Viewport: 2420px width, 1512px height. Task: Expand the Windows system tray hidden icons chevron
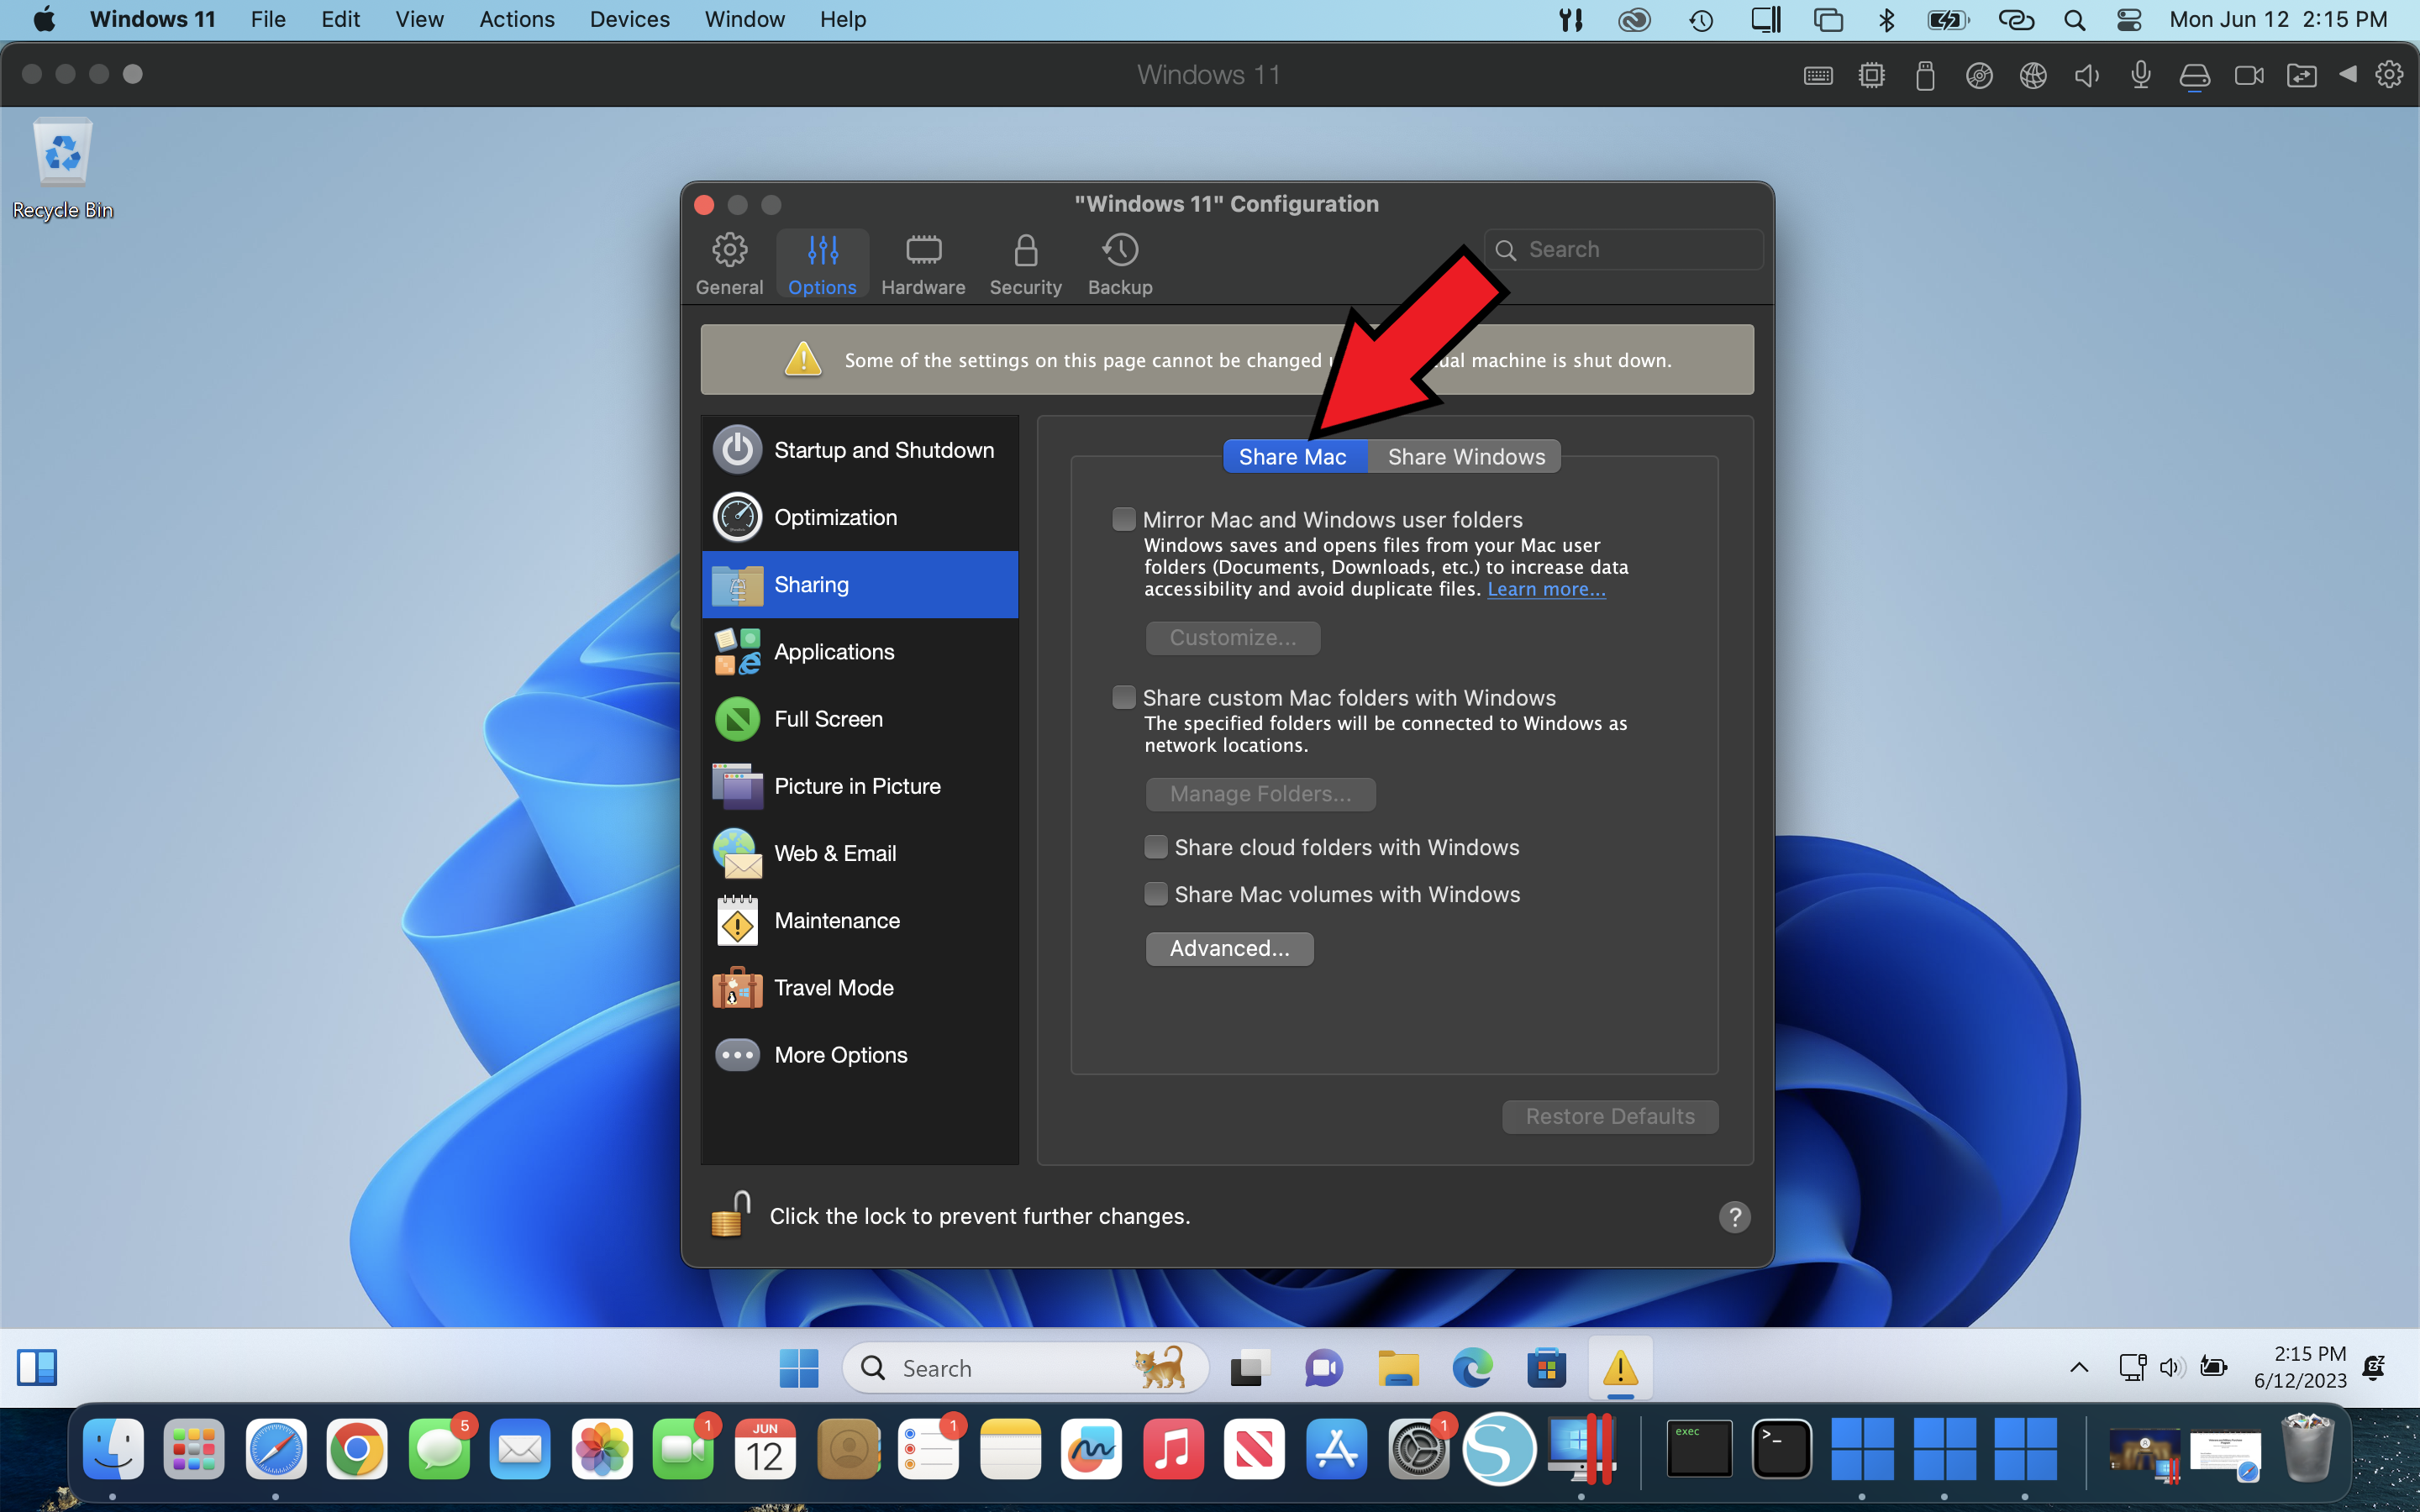click(x=2079, y=1367)
